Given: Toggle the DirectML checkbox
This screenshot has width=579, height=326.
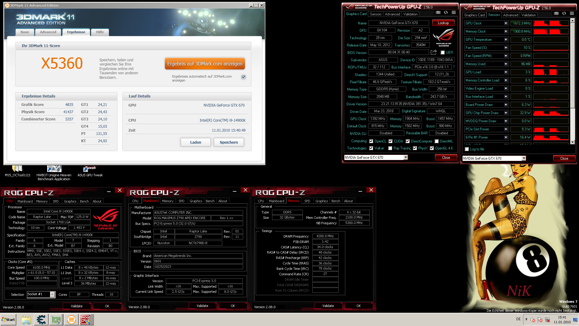Looking at the screenshot, I should 437,141.
